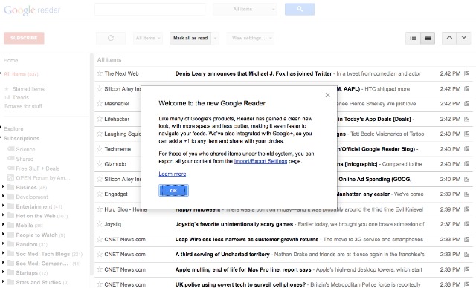Star the Lifehacker item
Image resolution: width=476 pixels, height=288 pixels.
[x=99, y=119]
